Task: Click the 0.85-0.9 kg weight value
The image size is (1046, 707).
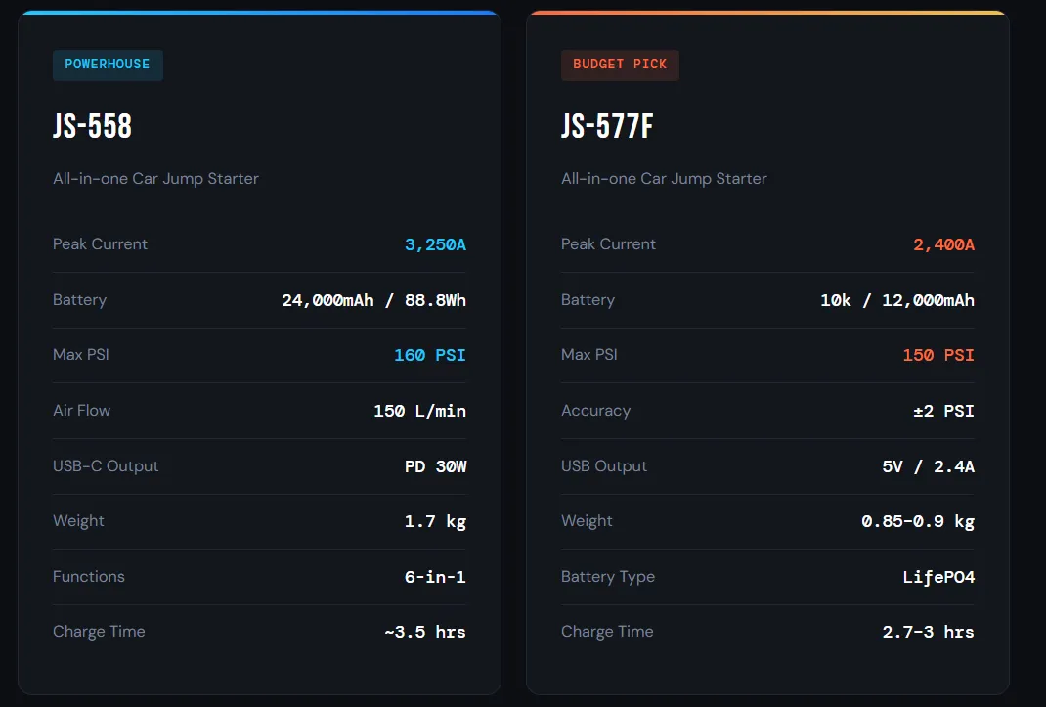Action: 917,521
